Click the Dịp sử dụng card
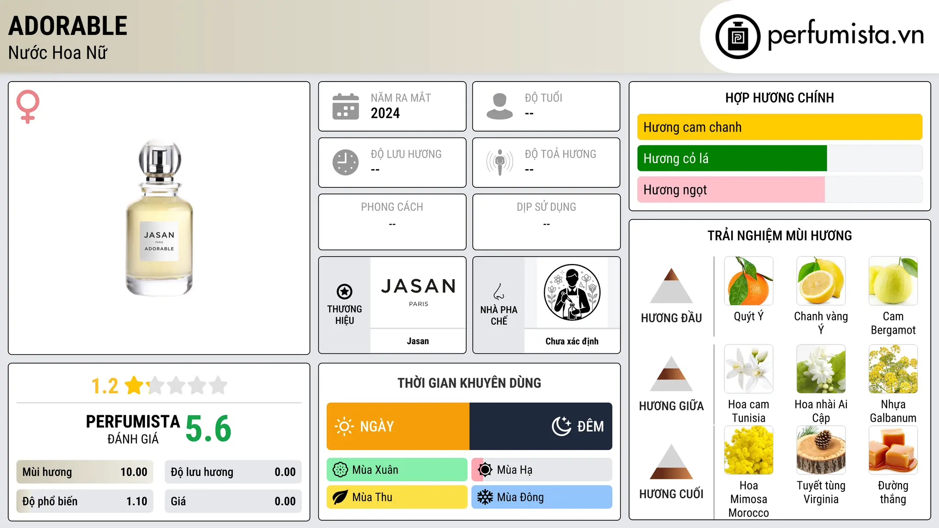 (547, 222)
